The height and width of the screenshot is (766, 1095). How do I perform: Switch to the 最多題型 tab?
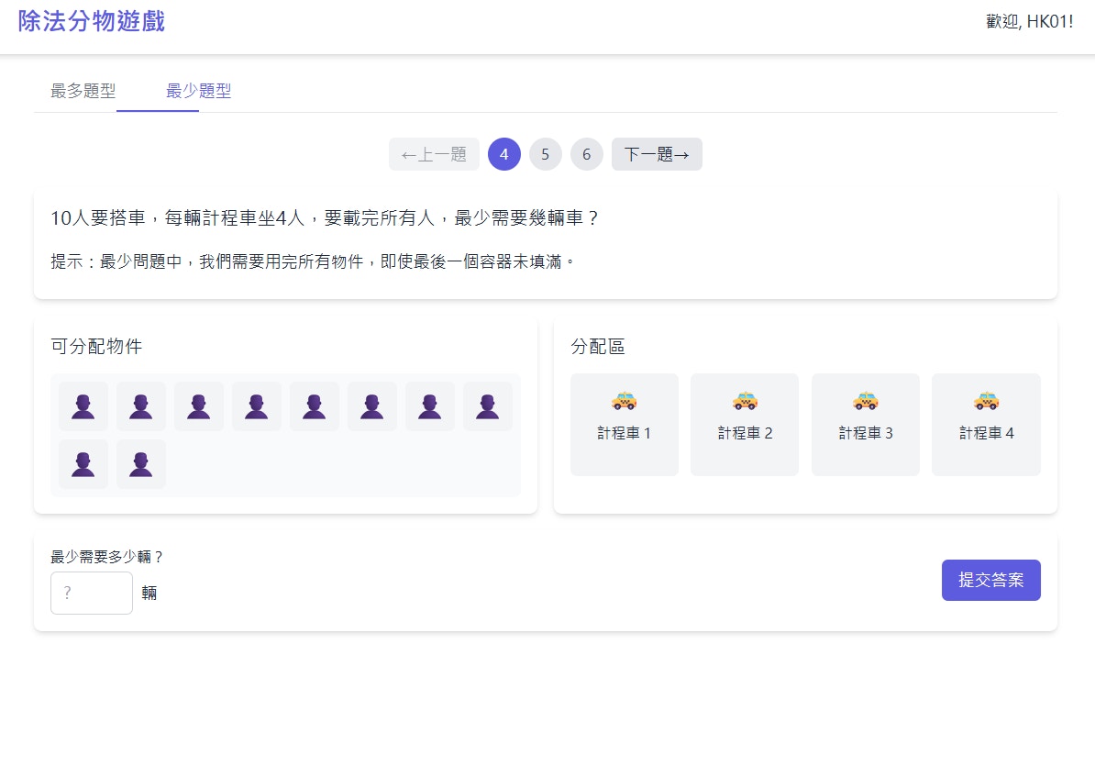[82, 91]
